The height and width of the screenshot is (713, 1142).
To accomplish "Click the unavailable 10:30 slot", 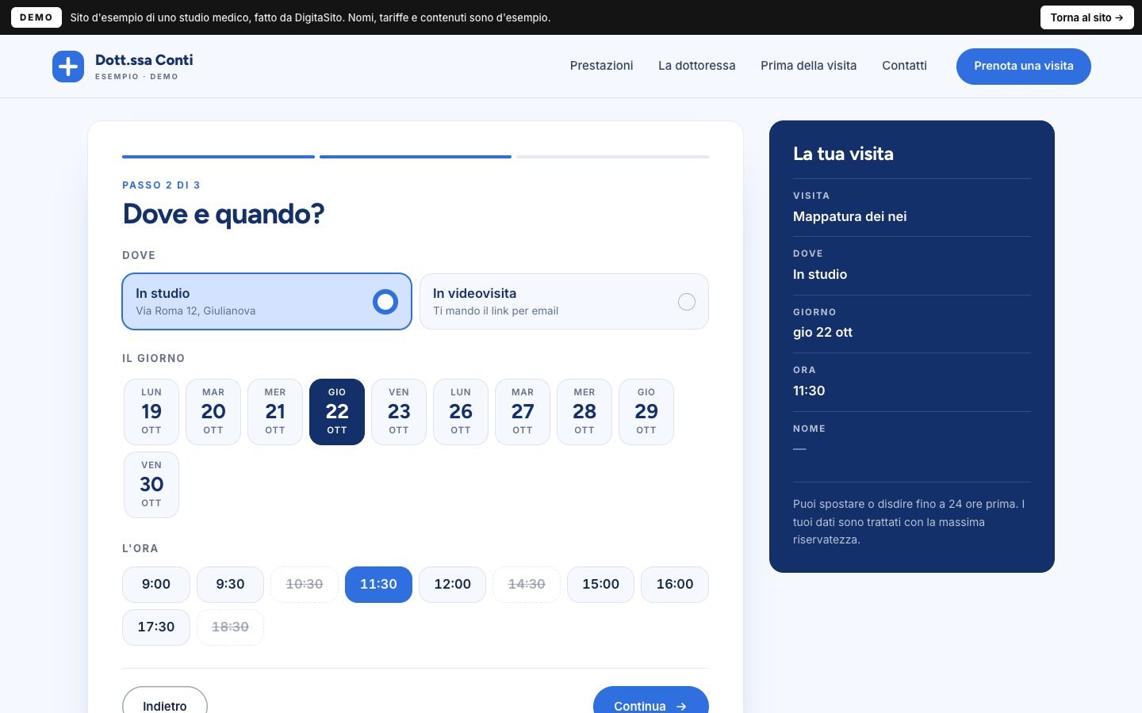I will [305, 585].
